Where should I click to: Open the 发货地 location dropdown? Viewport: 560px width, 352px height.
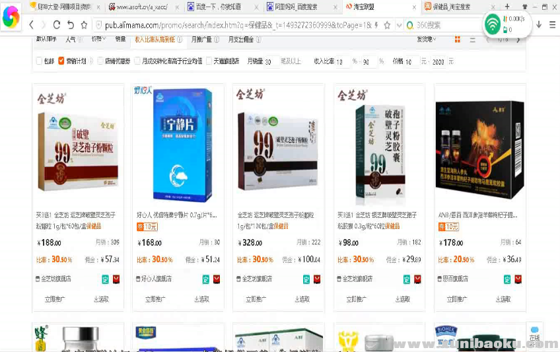tap(427, 40)
